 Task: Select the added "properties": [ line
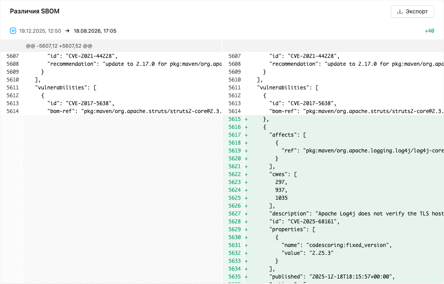click(292, 229)
